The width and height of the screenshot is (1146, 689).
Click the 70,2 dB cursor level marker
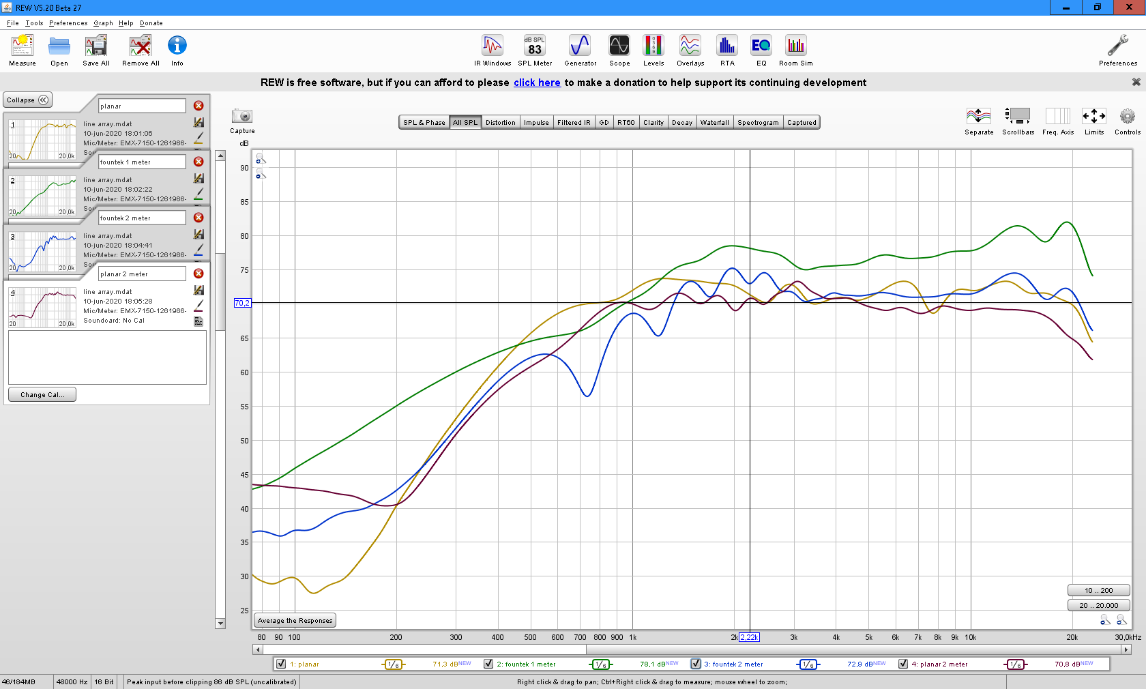[242, 303]
